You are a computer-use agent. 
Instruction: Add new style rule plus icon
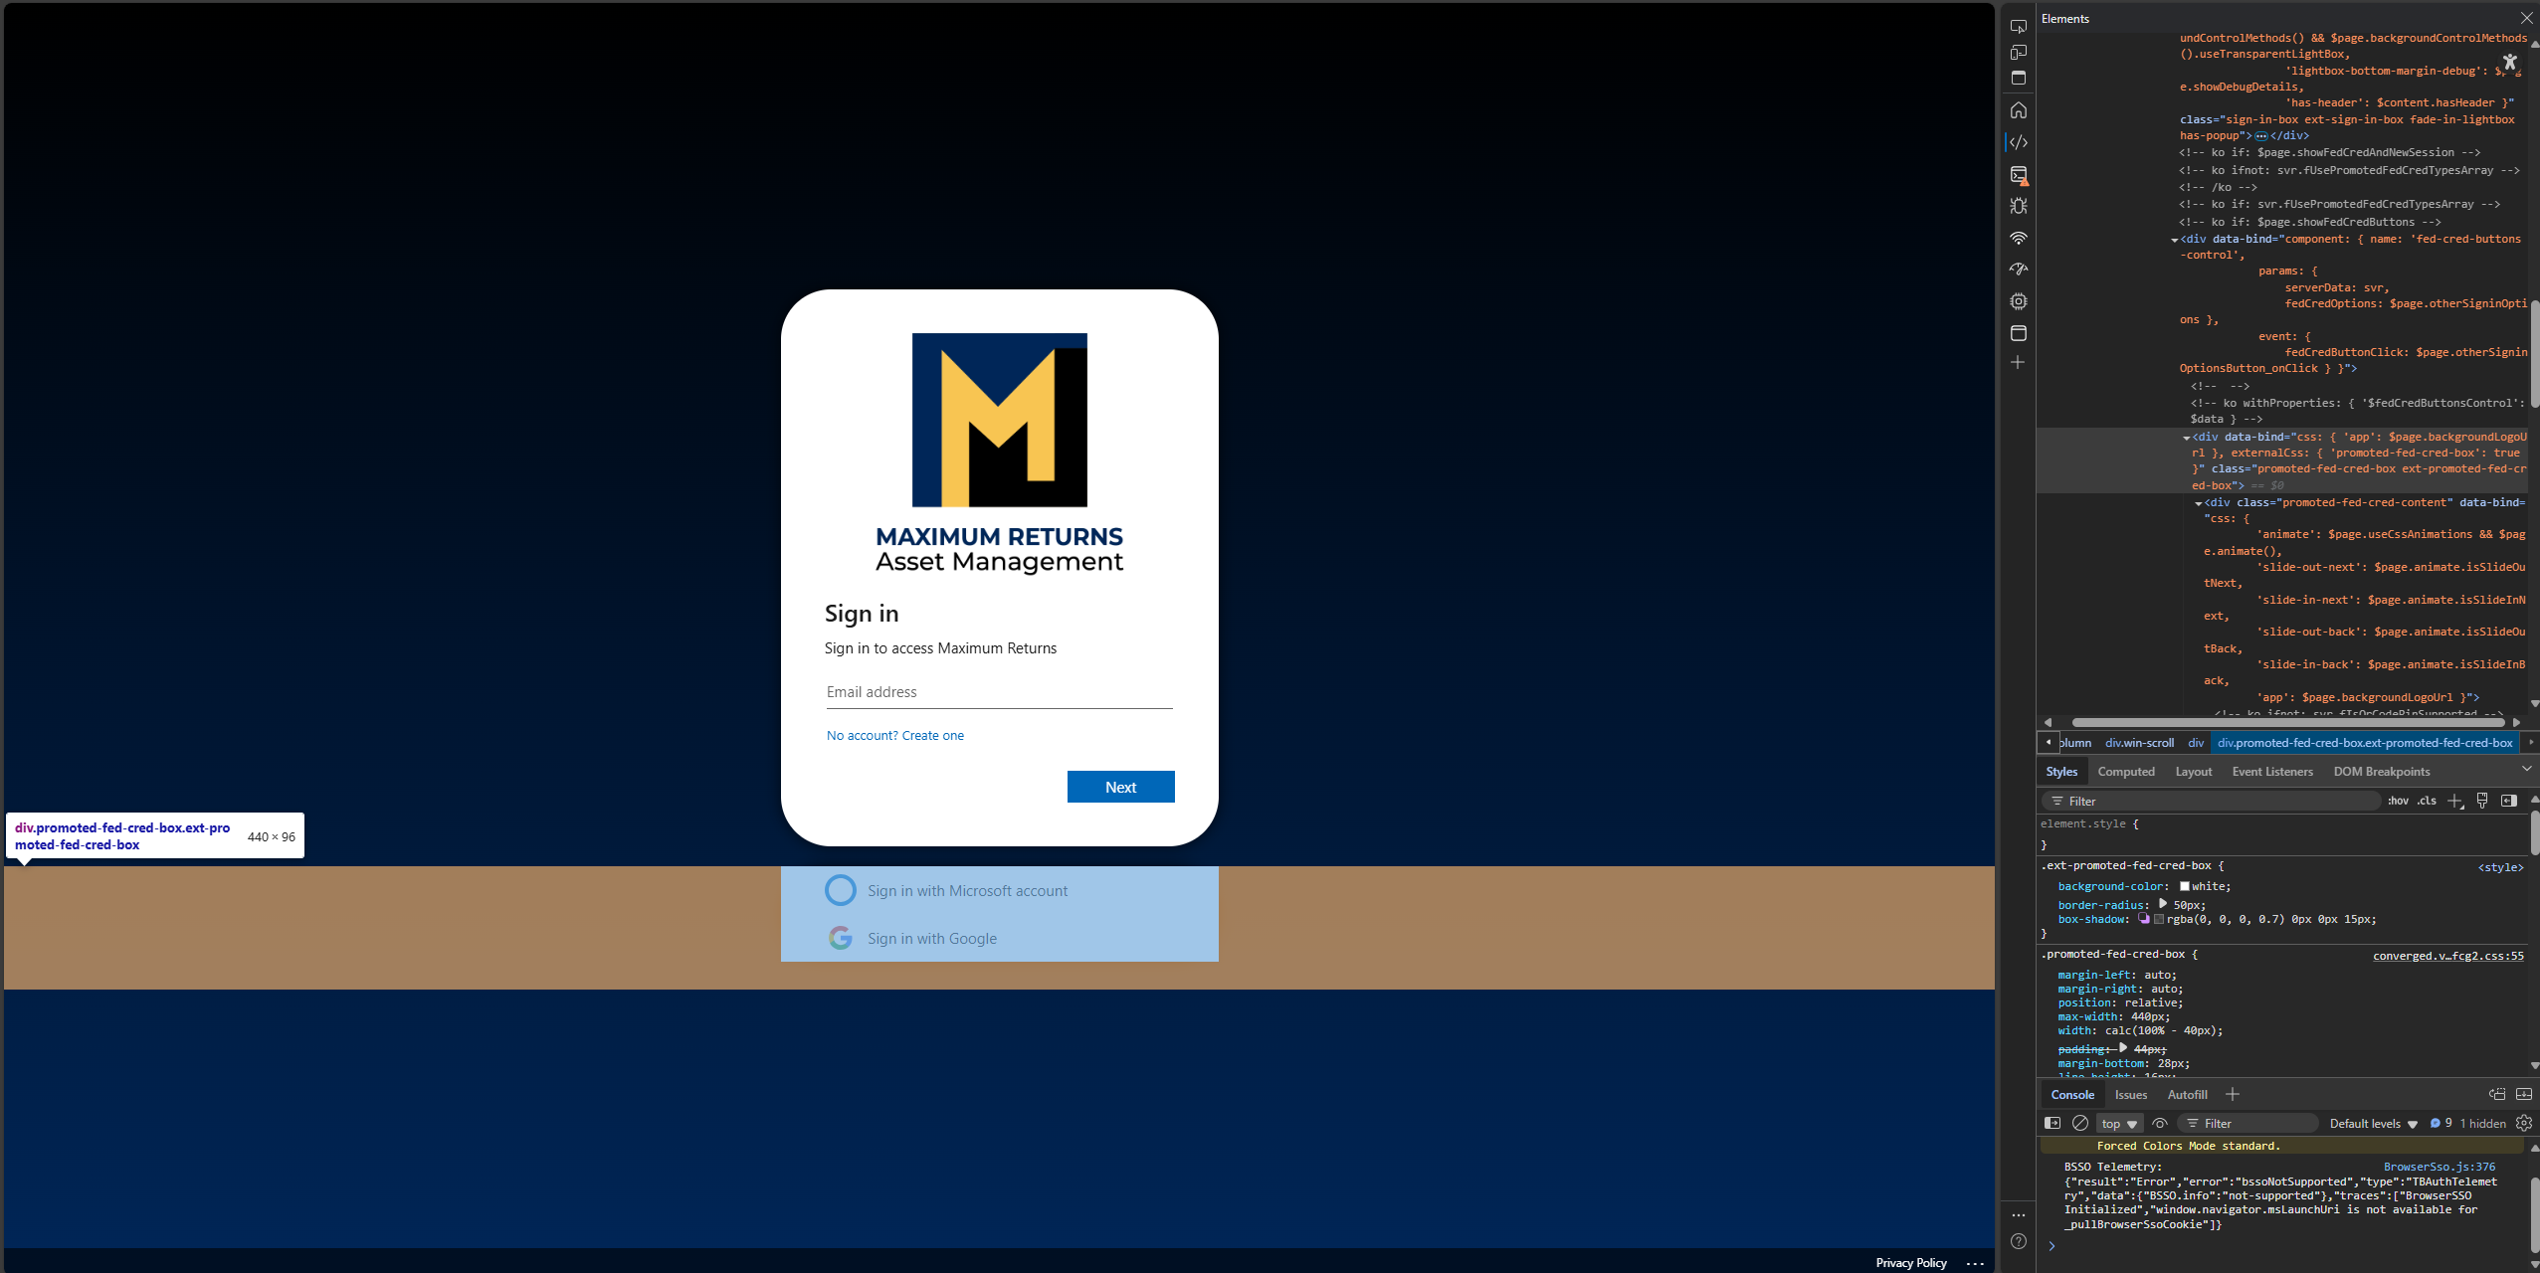click(x=2454, y=801)
